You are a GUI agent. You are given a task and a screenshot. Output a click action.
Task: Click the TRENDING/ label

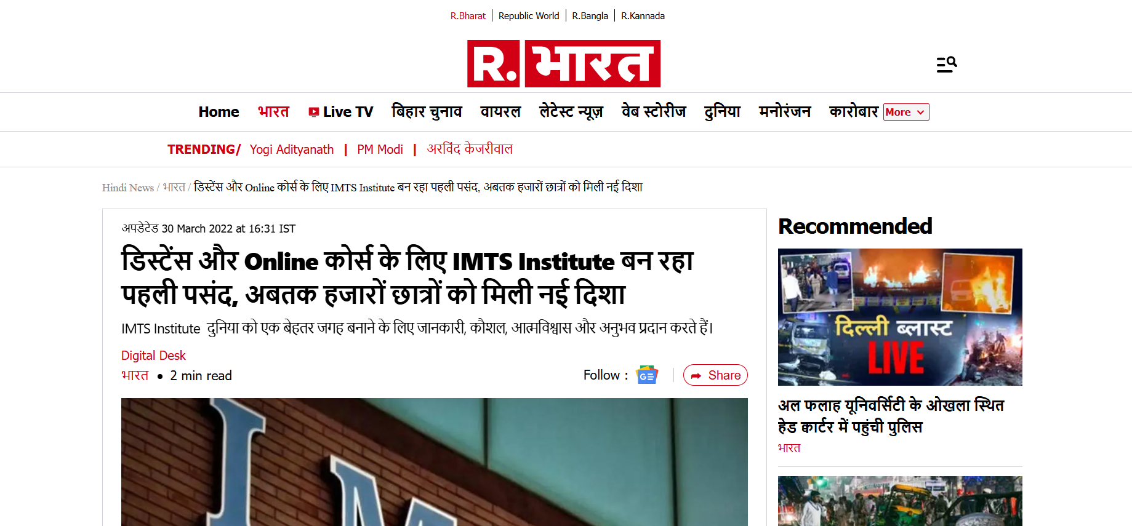click(204, 149)
